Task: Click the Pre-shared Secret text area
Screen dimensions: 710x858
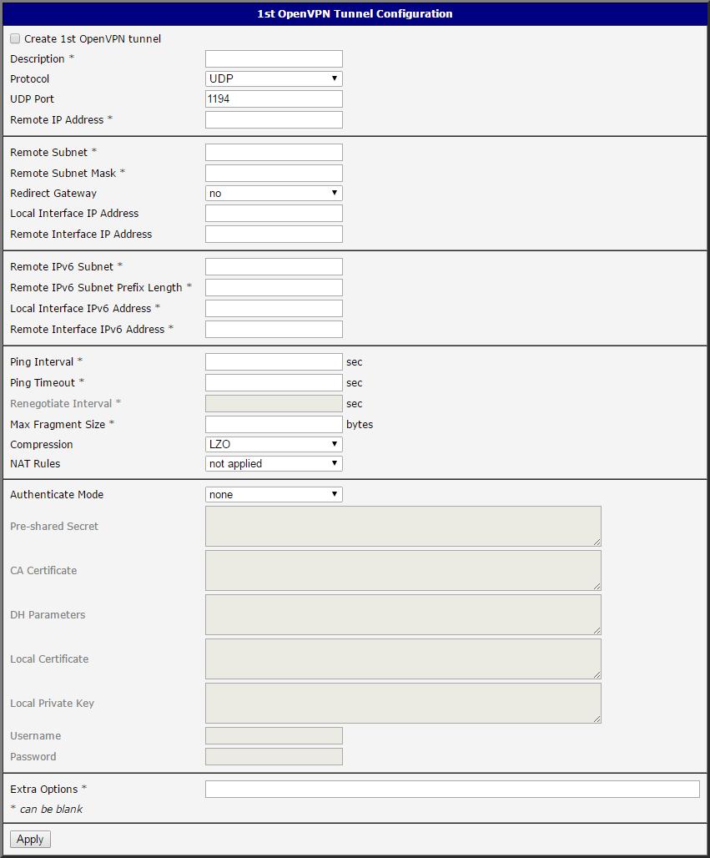Action: point(403,526)
